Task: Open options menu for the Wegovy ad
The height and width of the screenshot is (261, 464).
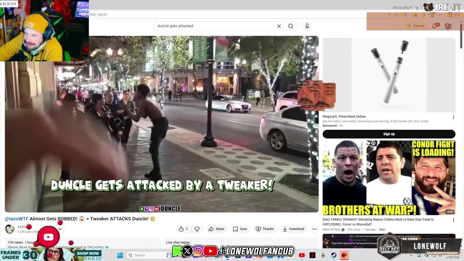Action: click(453, 117)
